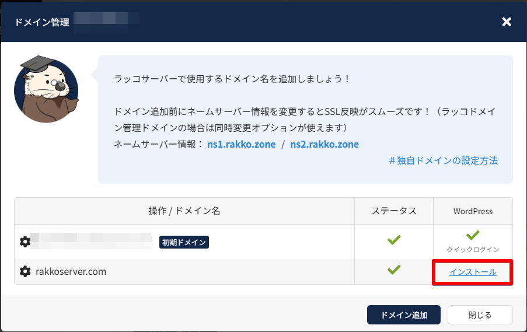Image resolution: width=527 pixels, height=332 pixels.
Task: Click the ドメイン管理 dialog title
Action: tap(42, 22)
